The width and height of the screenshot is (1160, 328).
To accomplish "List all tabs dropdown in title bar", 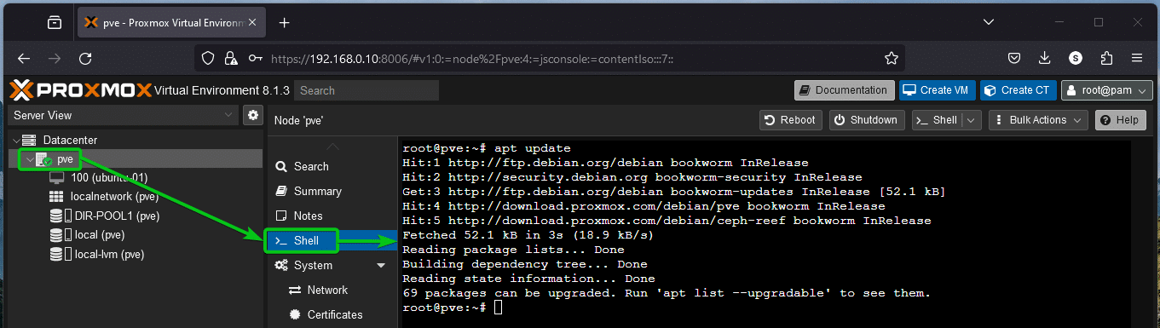I will pos(988,23).
